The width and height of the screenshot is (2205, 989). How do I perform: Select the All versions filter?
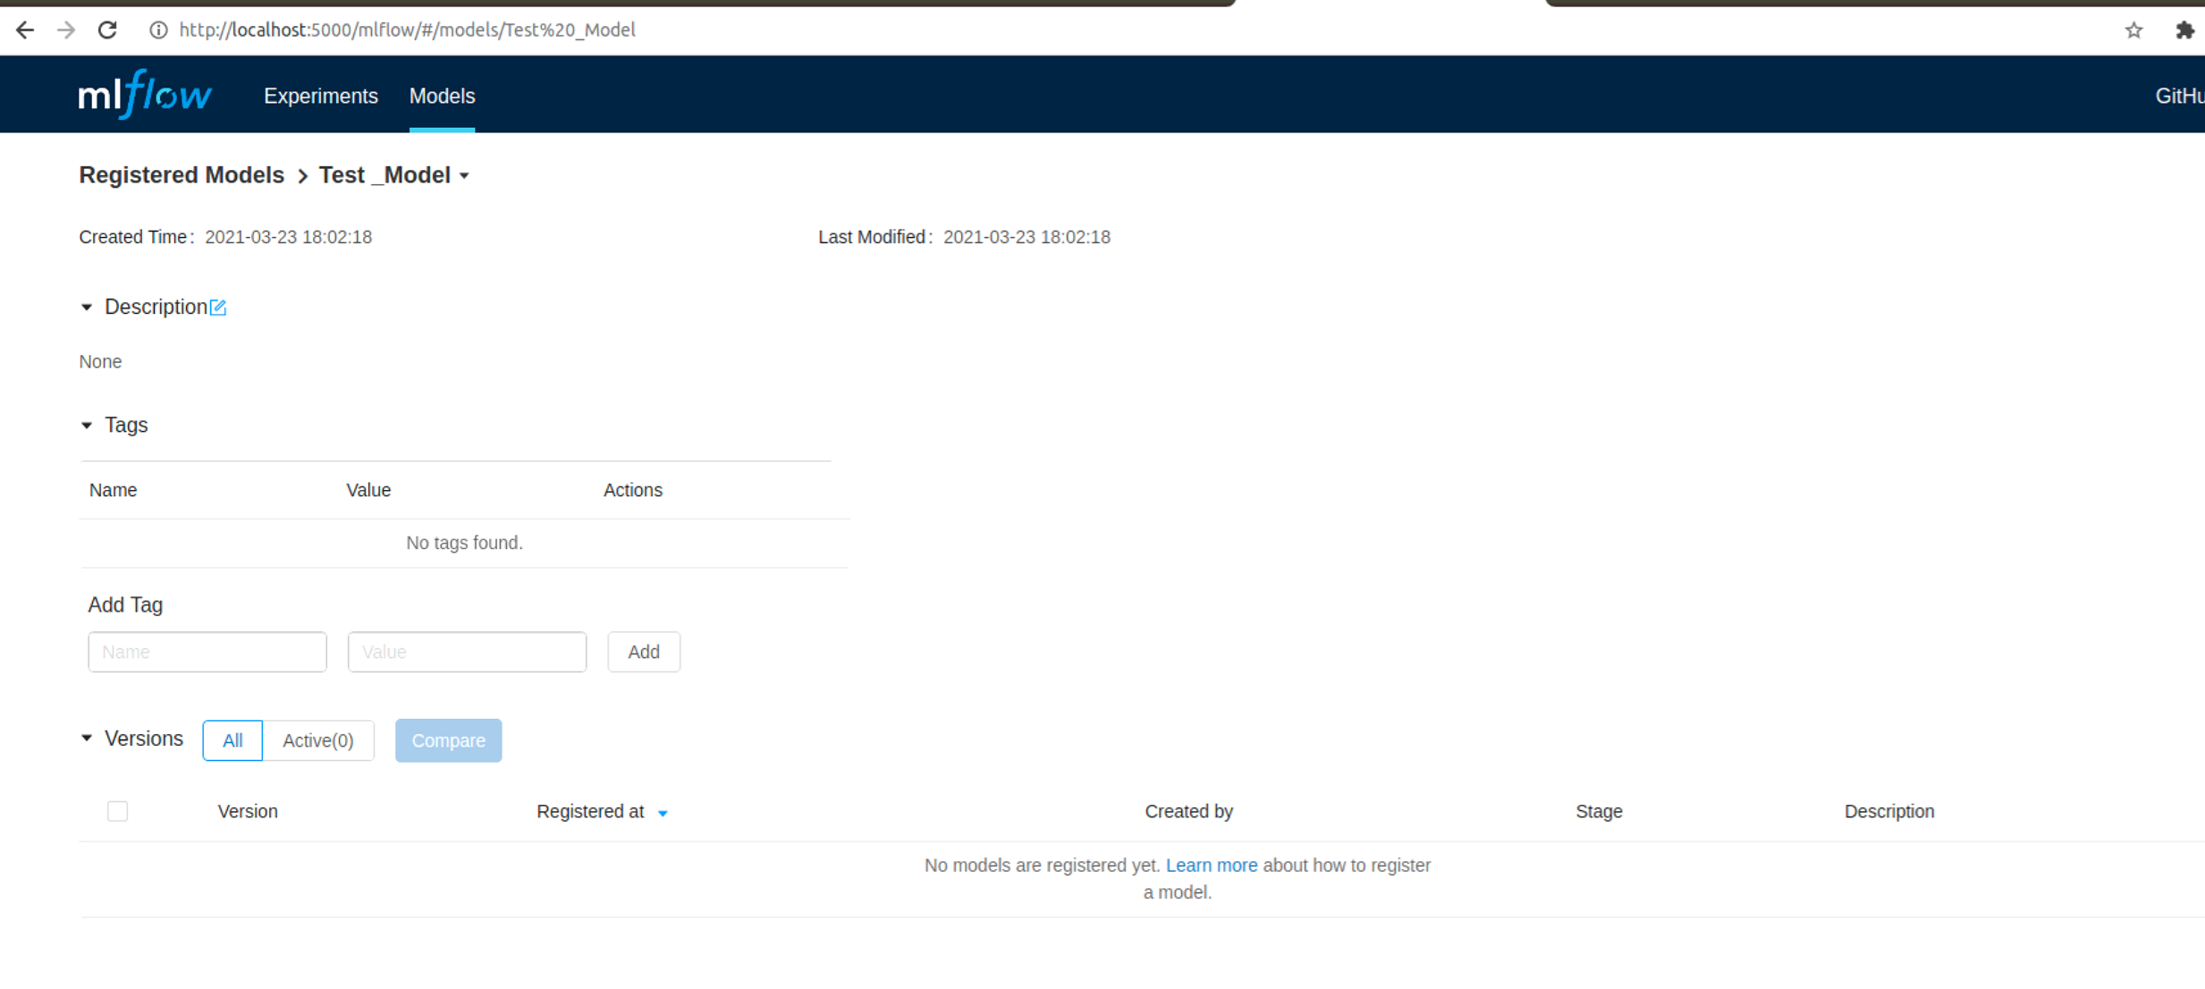pyautogui.click(x=232, y=740)
